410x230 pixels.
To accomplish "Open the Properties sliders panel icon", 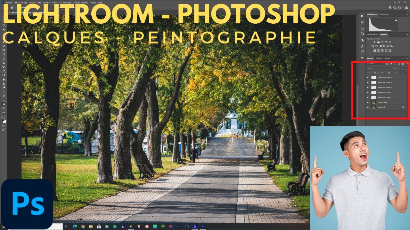I will [x=362, y=22].
